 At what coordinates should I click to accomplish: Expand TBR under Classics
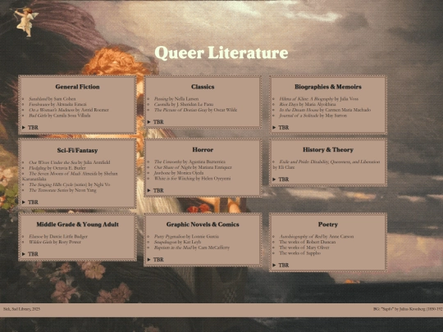[x=156, y=122]
